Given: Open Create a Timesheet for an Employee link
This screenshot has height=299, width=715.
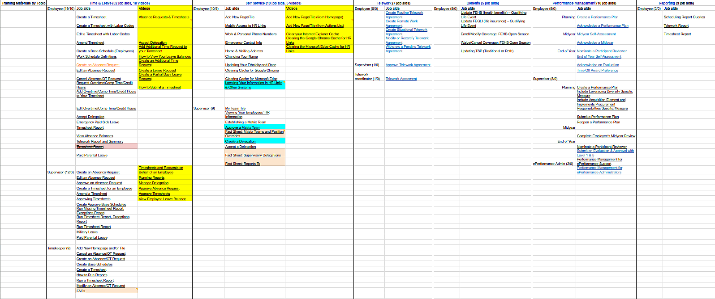Looking at the screenshot, I should pos(104,189).
